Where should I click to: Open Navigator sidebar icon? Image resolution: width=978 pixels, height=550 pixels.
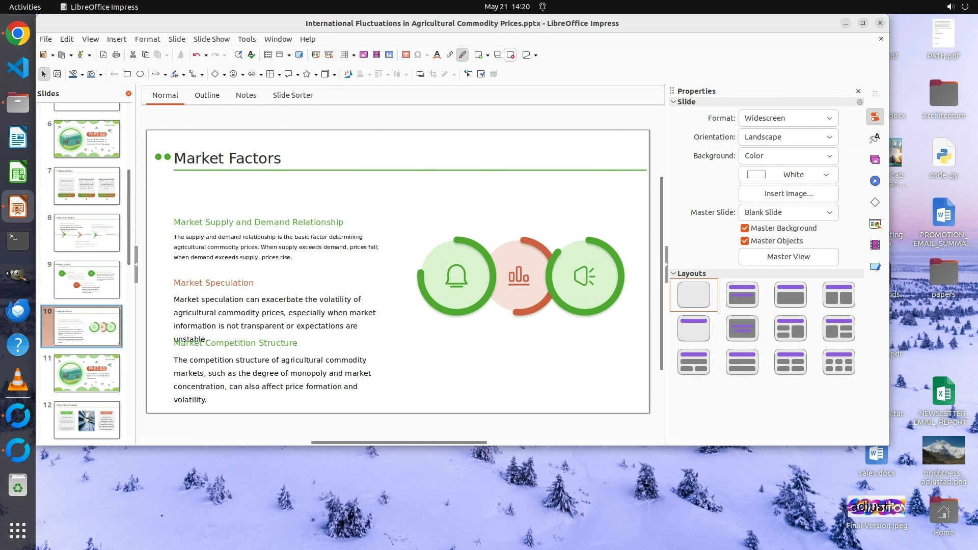pyautogui.click(x=875, y=181)
